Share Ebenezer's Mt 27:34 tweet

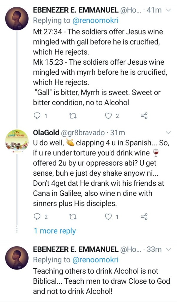[x=144, y=116]
